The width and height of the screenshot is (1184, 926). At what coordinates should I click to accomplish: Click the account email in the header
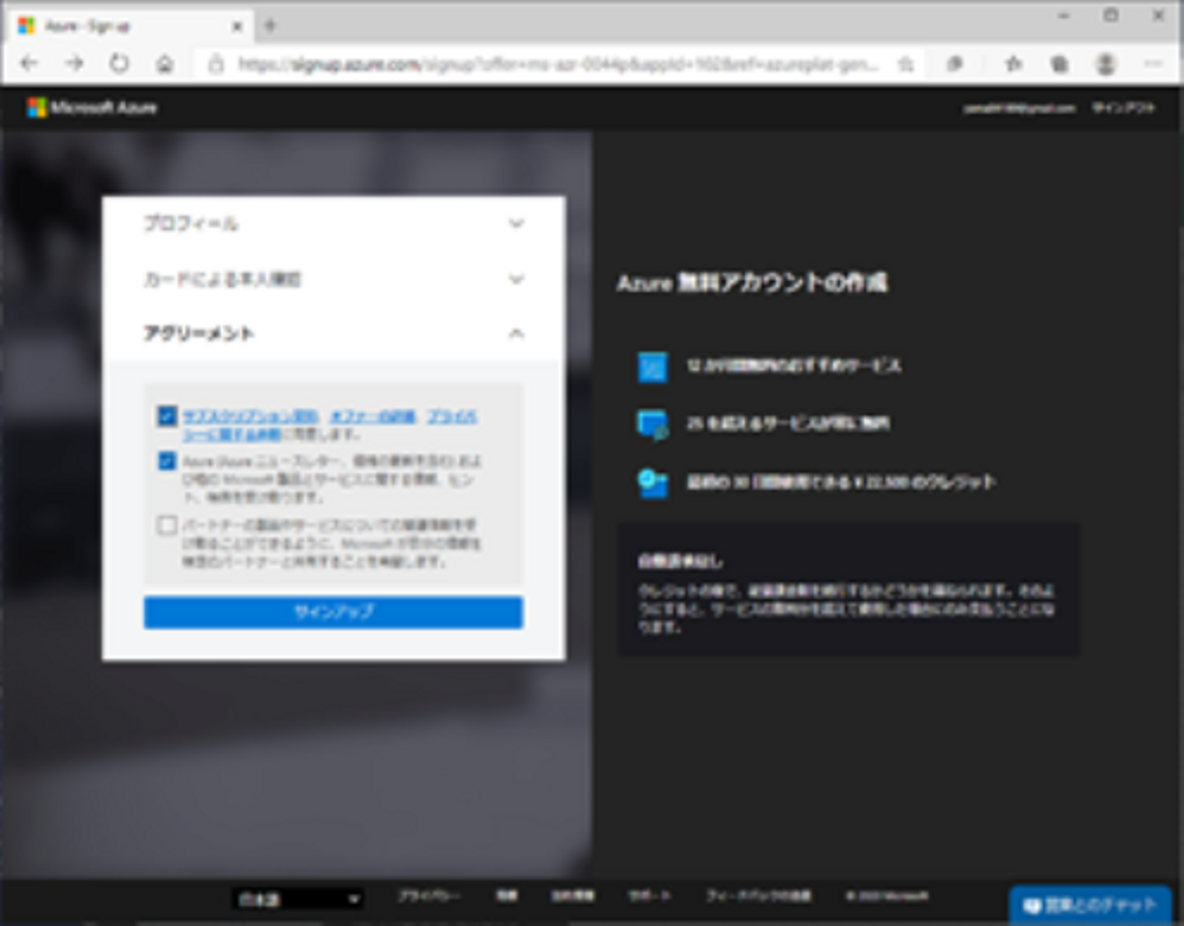(1020, 108)
